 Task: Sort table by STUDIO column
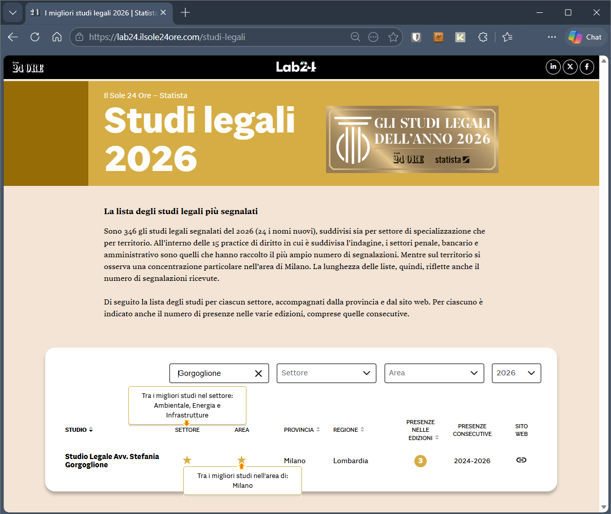pos(79,430)
